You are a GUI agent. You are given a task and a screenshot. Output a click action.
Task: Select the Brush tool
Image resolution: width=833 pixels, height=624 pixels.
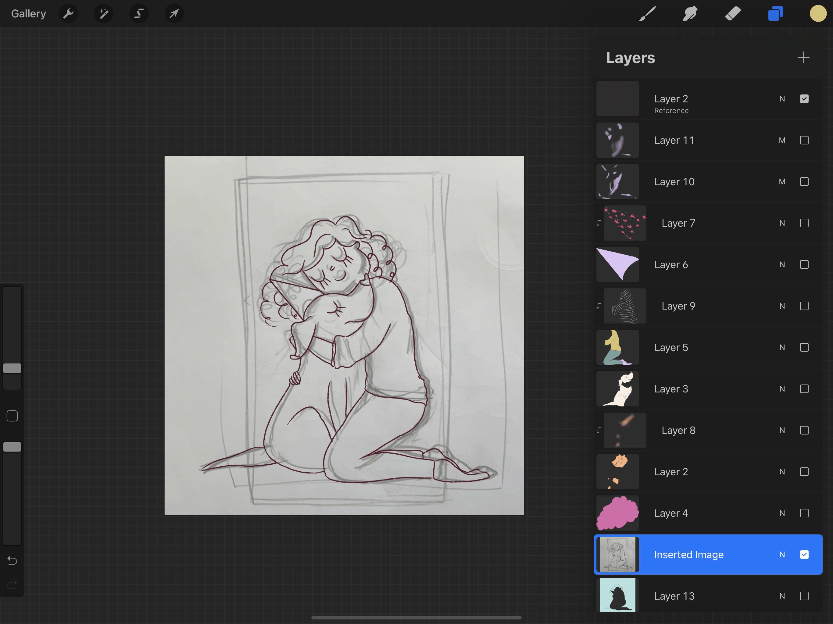click(x=647, y=14)
